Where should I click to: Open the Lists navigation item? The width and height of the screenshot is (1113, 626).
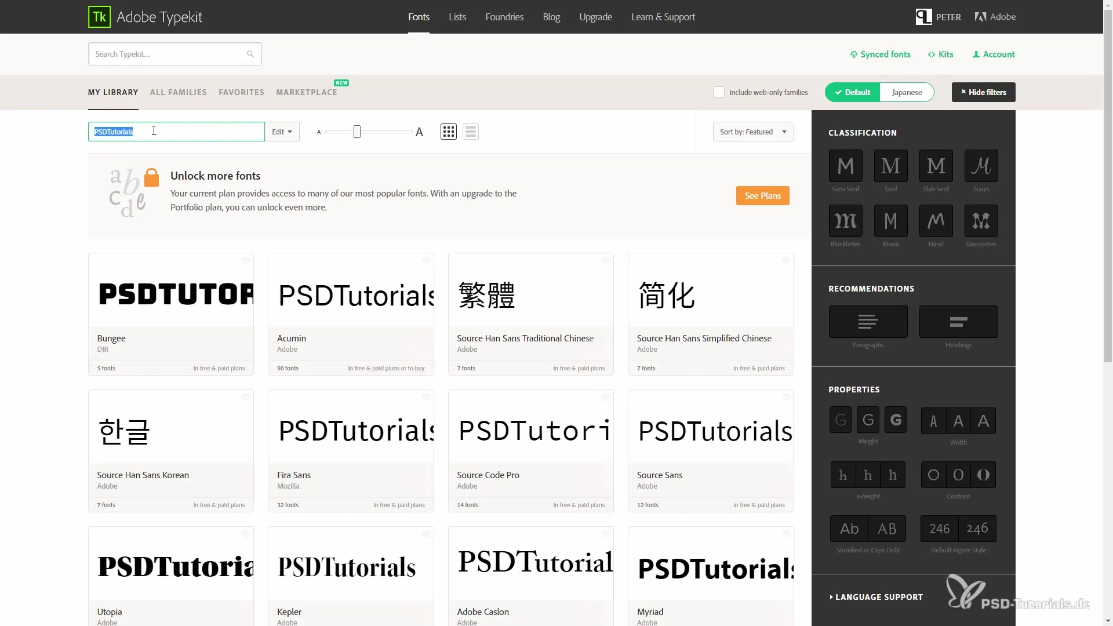pyautogui.click(x=457, y=17)
